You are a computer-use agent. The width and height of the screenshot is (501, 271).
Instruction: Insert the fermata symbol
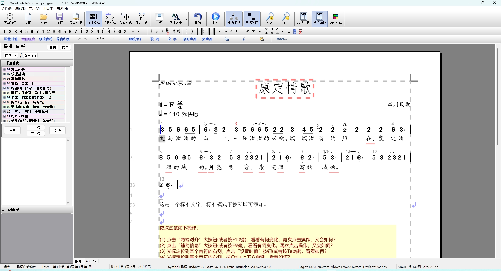[x=248, y=32]
